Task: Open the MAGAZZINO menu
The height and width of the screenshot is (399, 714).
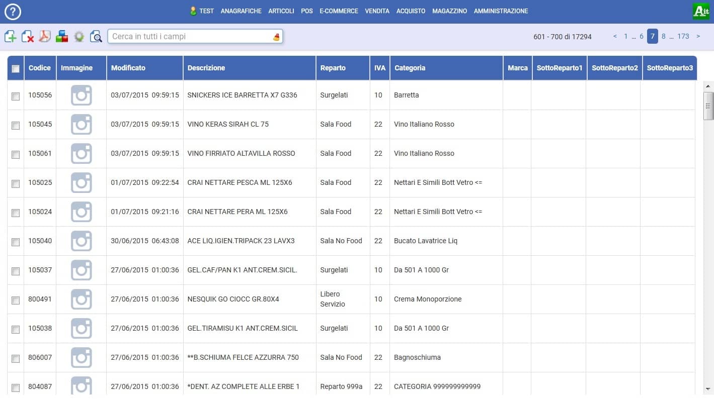Action: [449, 11]
